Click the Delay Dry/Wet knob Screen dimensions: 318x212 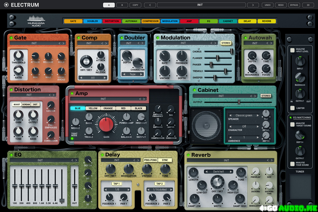[x=110, y=169]
